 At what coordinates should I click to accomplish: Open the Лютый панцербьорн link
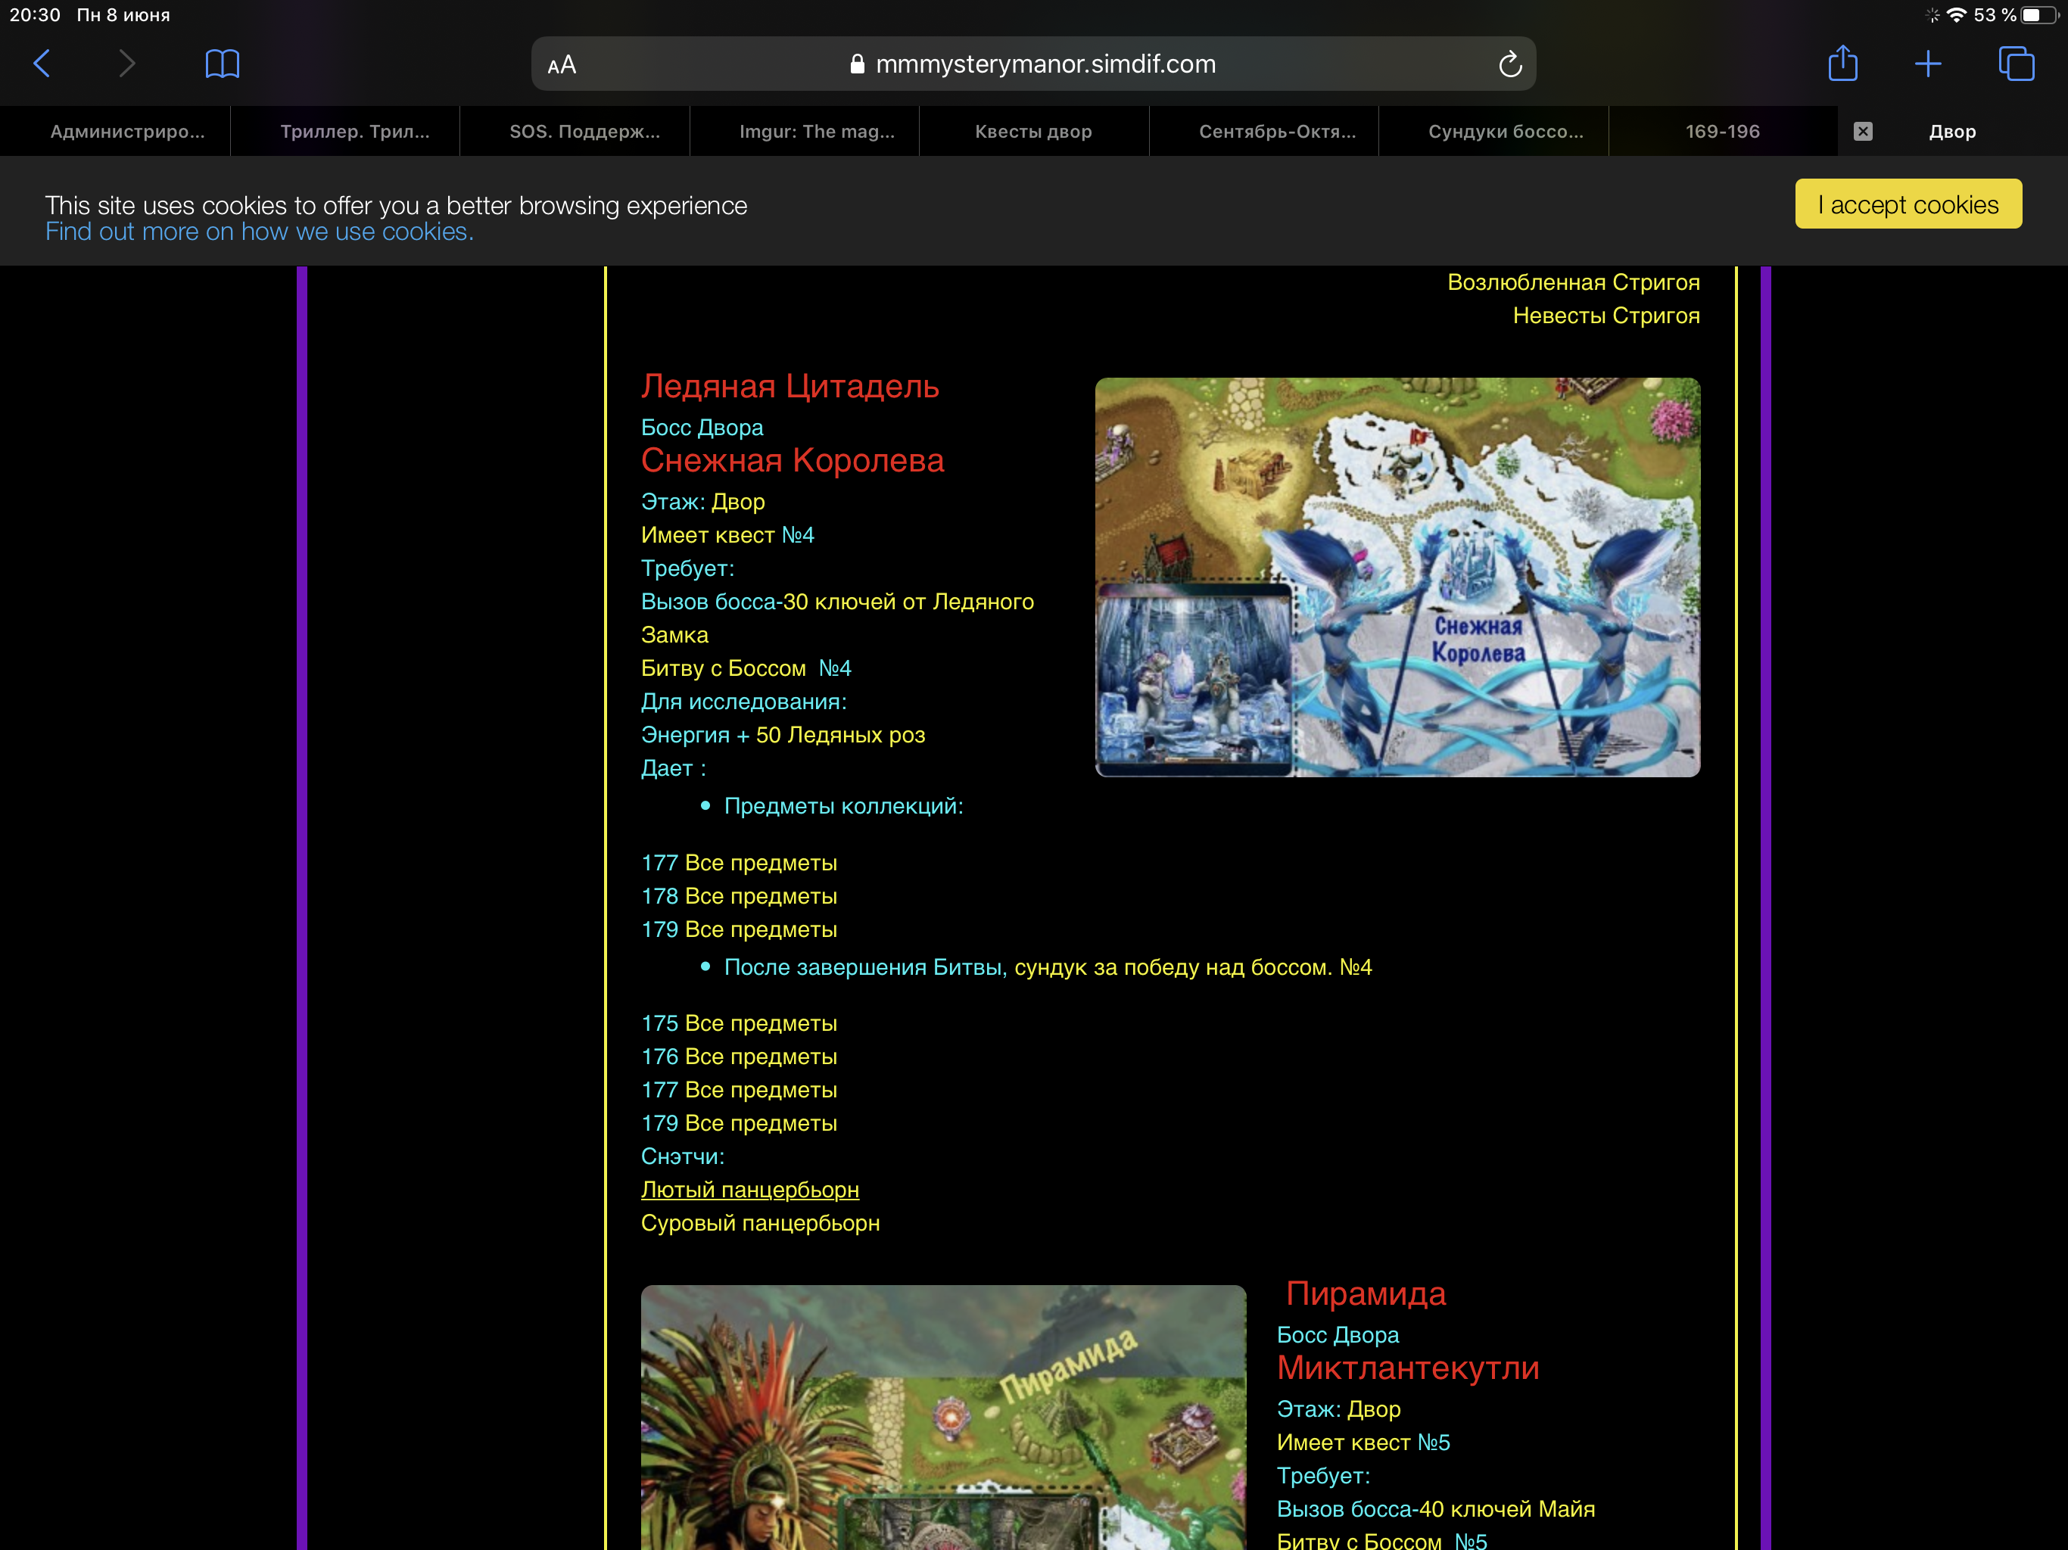point(750,1189)
